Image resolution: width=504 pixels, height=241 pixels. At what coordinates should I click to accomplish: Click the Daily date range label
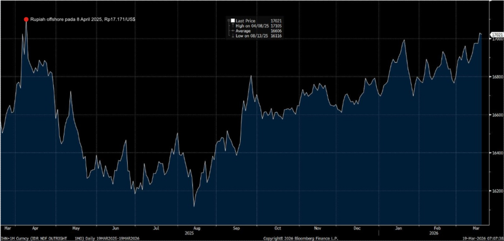click(110, 238)
